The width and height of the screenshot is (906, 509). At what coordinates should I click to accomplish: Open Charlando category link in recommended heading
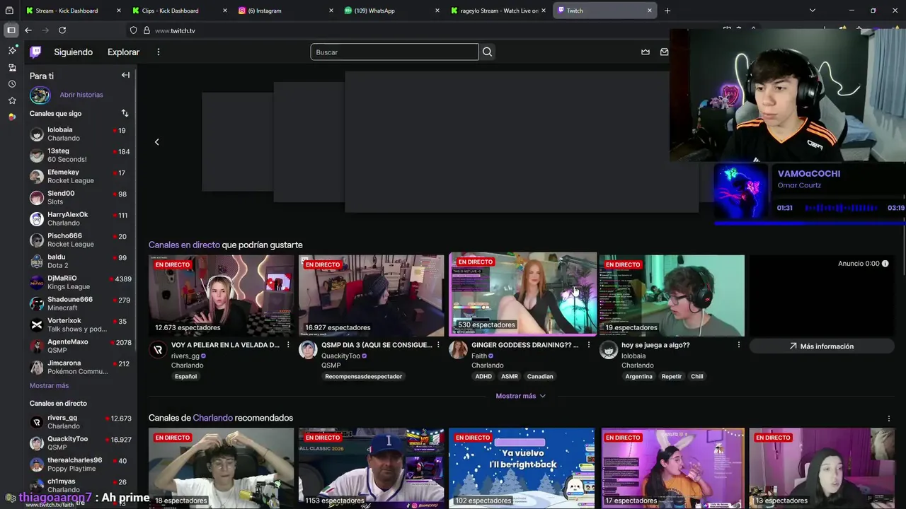[212, 418]
